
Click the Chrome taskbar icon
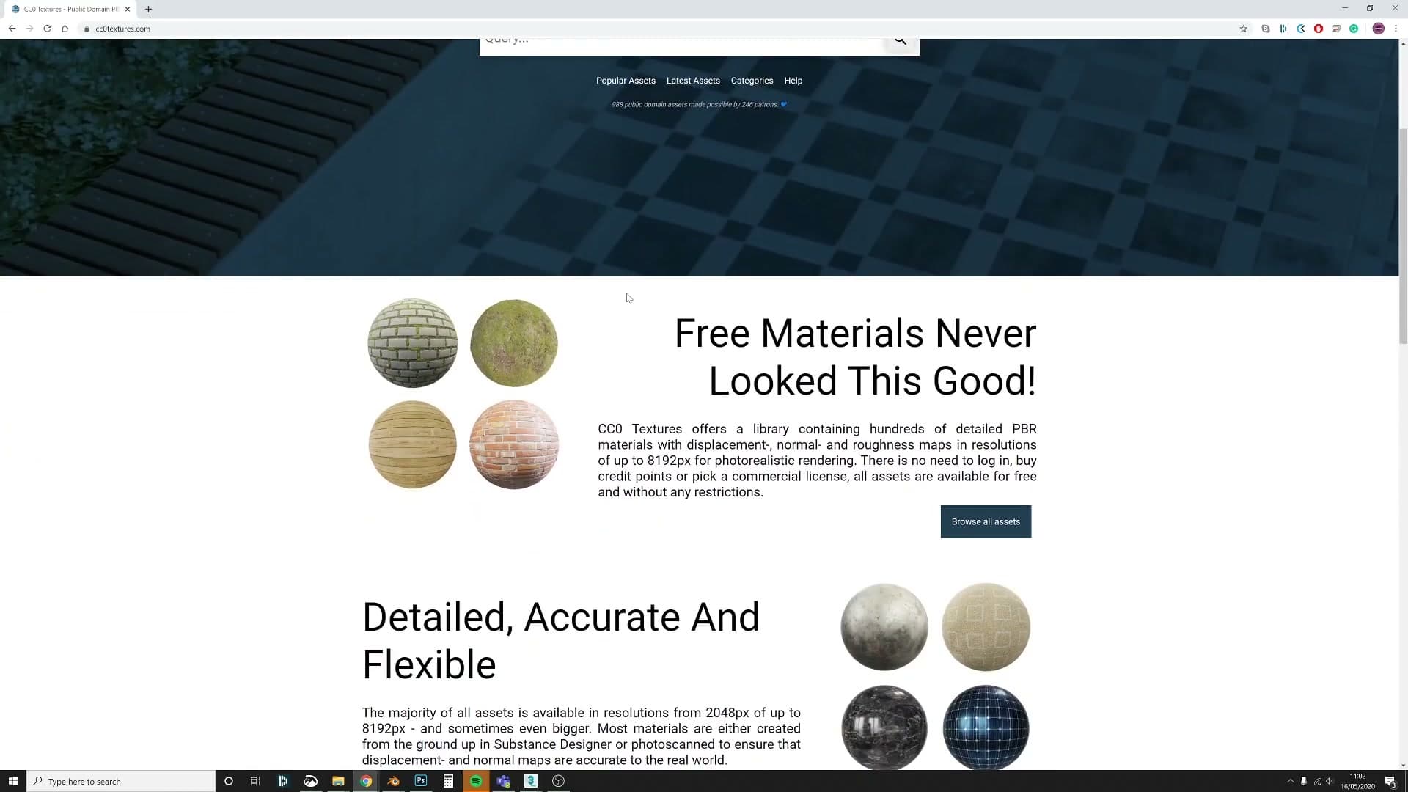point(366,781)
